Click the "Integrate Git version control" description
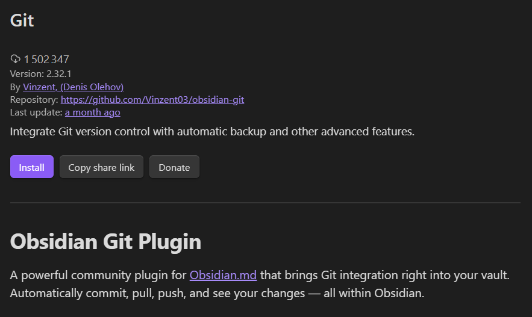The image size is (532, 317). point(212,132)
